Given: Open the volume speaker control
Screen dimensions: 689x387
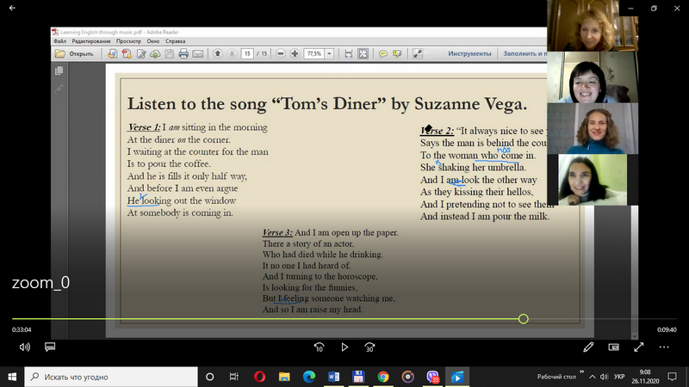Looking at the screenshot, I should [x=25, y=347].
